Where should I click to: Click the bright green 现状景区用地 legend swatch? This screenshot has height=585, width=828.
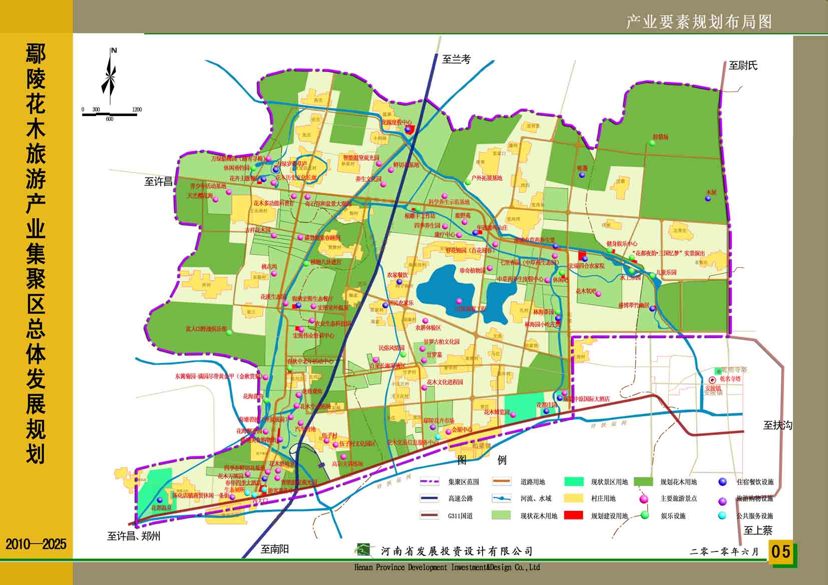(x=573, y=482)
